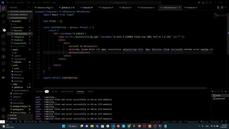Screen dimensions: 229x129
Task: Collapse the components folder
Action: pyautogui.click(x=20, y=27)
